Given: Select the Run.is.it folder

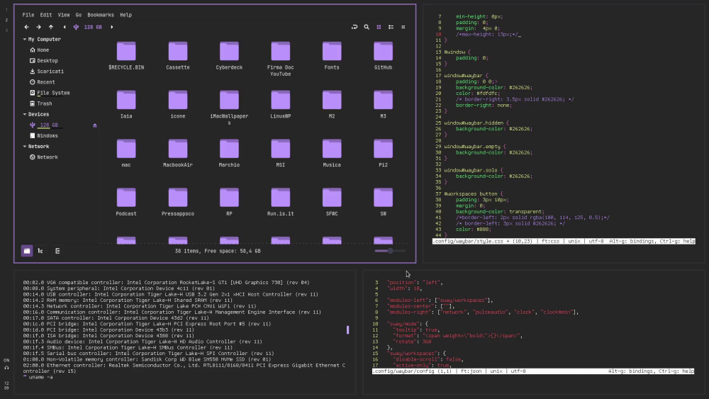Looking at the screenshot, I should point(280,203).
